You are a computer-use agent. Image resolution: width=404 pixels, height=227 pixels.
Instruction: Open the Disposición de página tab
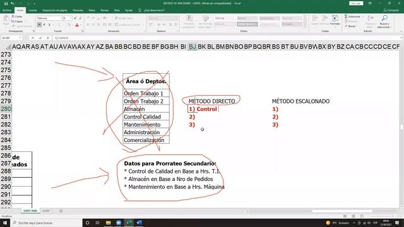55,10
